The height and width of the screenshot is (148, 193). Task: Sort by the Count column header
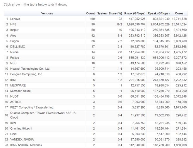(90, 13)
